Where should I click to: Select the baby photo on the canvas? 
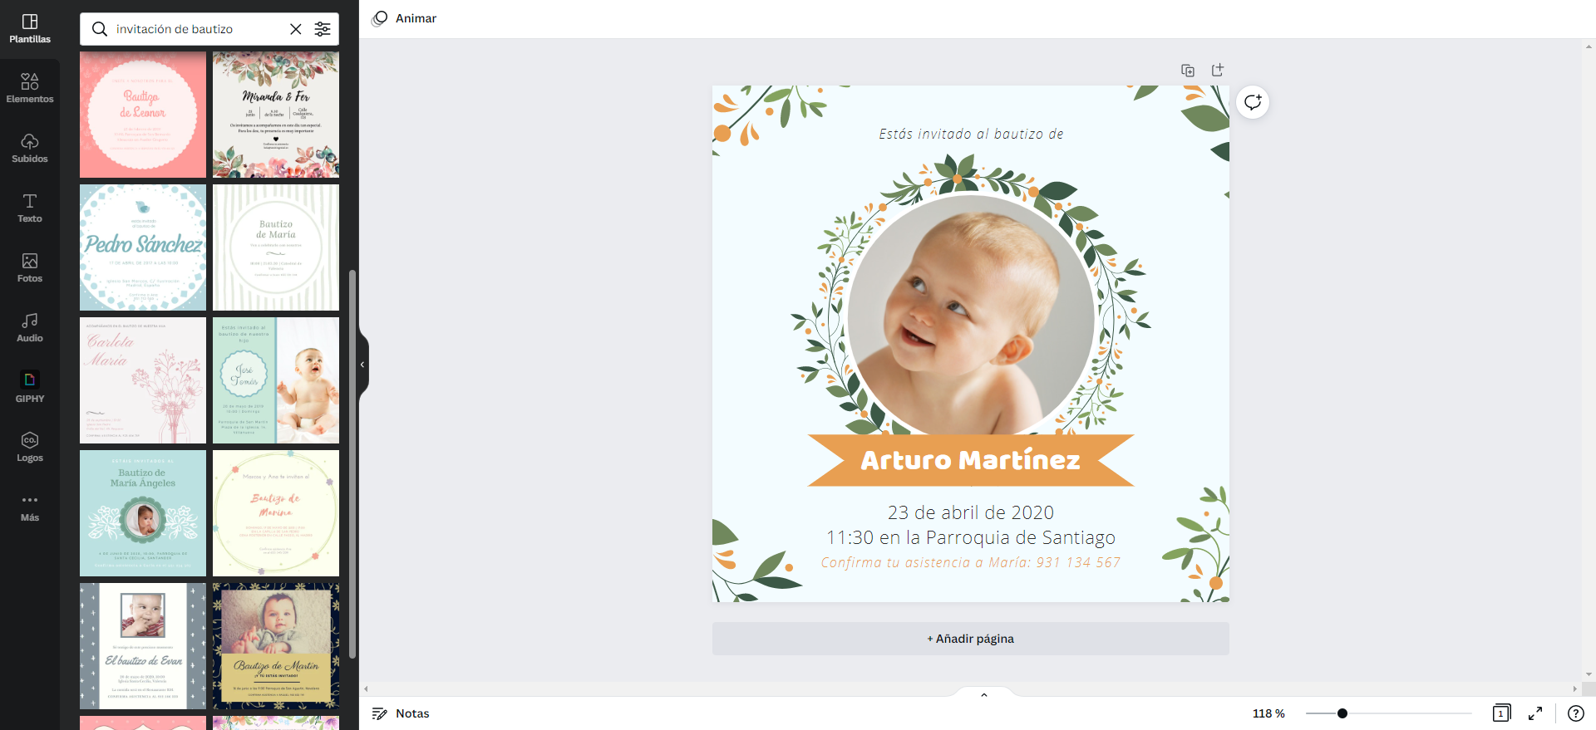[x=971, y=316]
